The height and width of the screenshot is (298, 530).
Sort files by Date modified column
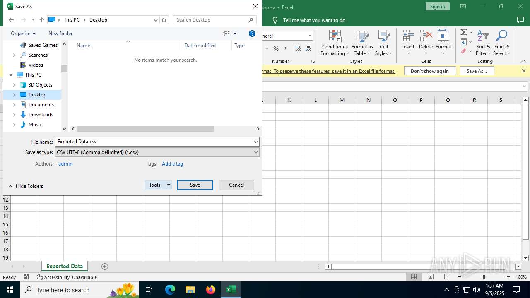(x=200, y=46)
